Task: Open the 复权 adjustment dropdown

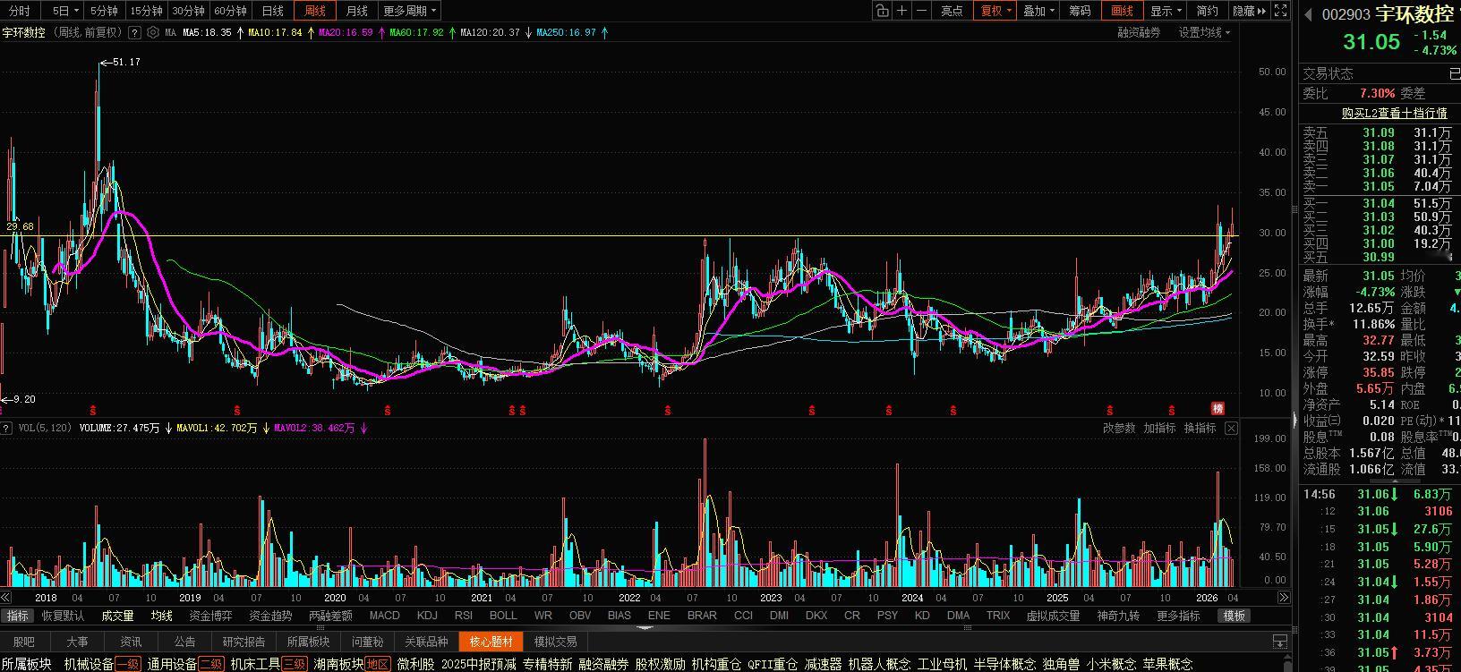Action: coord(996,11)
